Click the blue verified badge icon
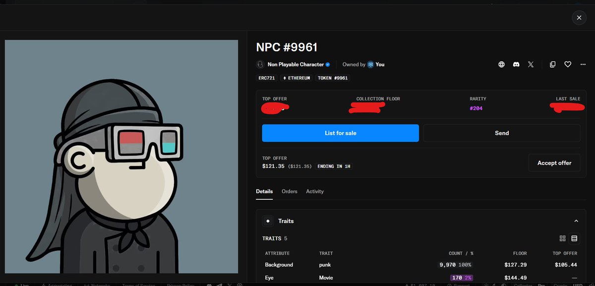Screen dimensions: 595x286 tap(328, 64)
